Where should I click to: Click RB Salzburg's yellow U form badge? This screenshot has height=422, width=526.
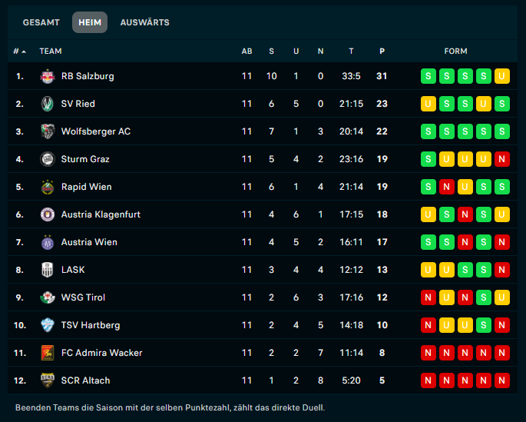click(x=502, y=76)
